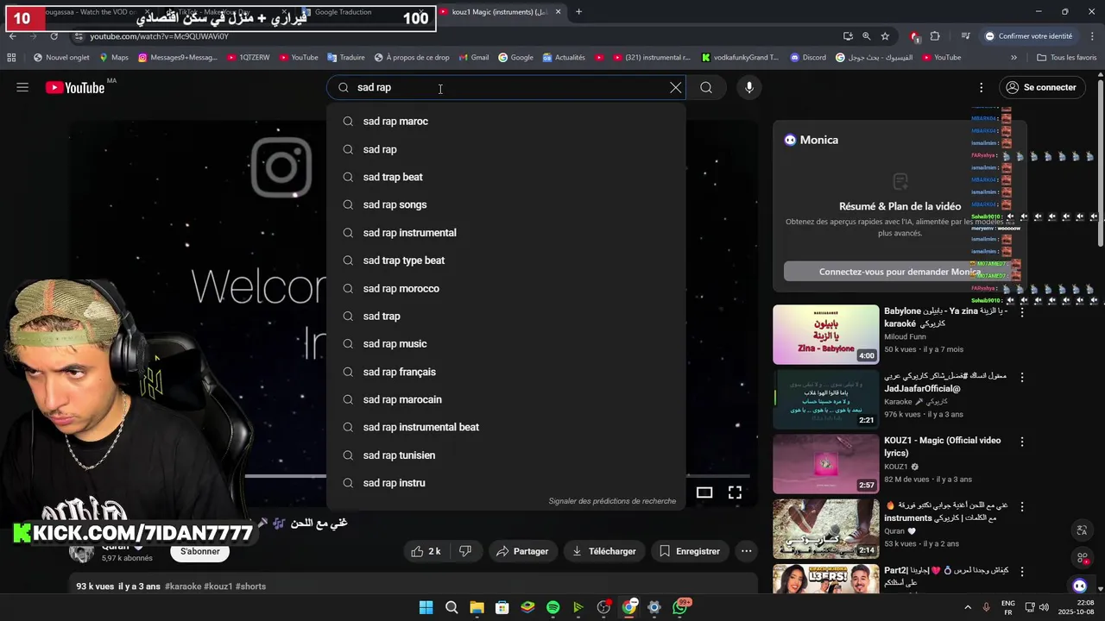Viewport: 1105px width, 621px height.
Task: Open Monica floating assistant icon
Action: [x=1080, y=586]
